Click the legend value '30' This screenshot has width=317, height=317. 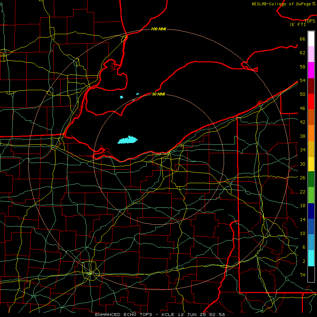(x=303, y=164)
